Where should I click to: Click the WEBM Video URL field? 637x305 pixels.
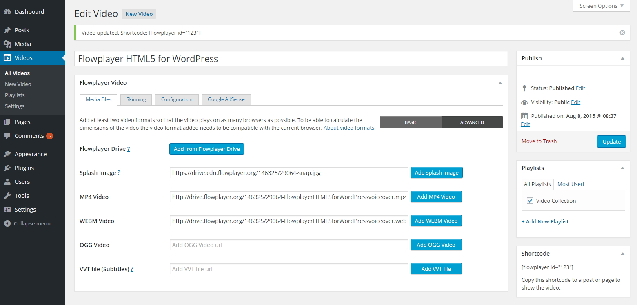pyautogui.click(x=289, y=221)
